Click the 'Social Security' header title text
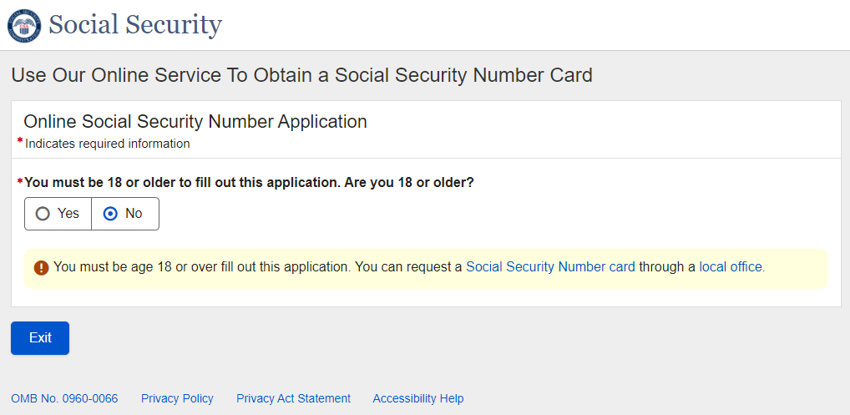Screen dimensions: 850x415 click(135, 25)
